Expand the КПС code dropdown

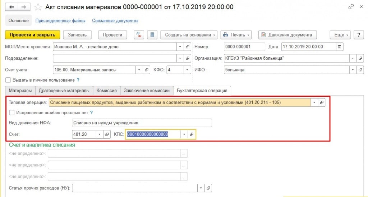point(184,134)
